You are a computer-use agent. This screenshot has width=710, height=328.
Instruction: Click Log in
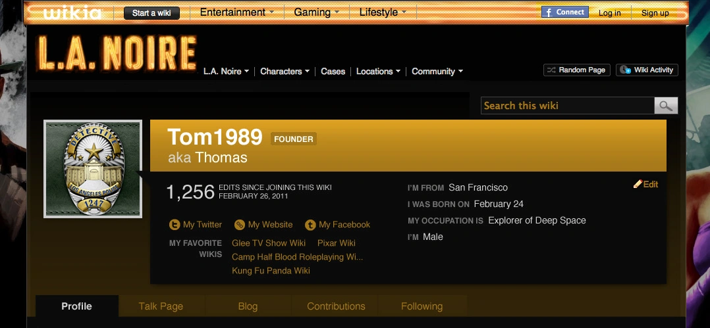point(609,13)
